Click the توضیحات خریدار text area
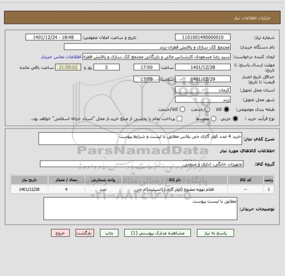This screenshot has height=276, width=285. pos(141,209)
